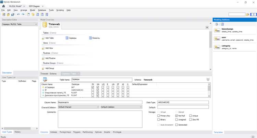
Task: Click the Open Model folder icon
Action: (8, 14)
